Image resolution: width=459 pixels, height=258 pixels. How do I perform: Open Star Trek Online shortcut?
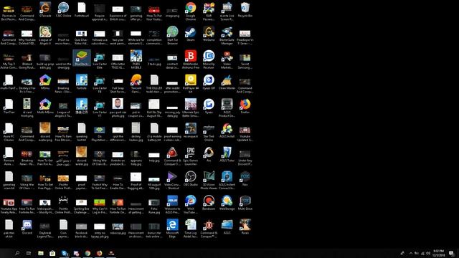[209, 132]
